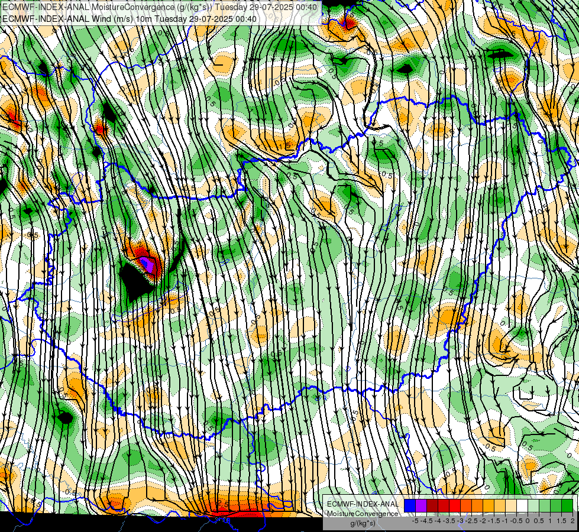This screenshot has height=532, width=579.
Task: Click the MoistureConvergence title line at top
Action: coord(160,7)
